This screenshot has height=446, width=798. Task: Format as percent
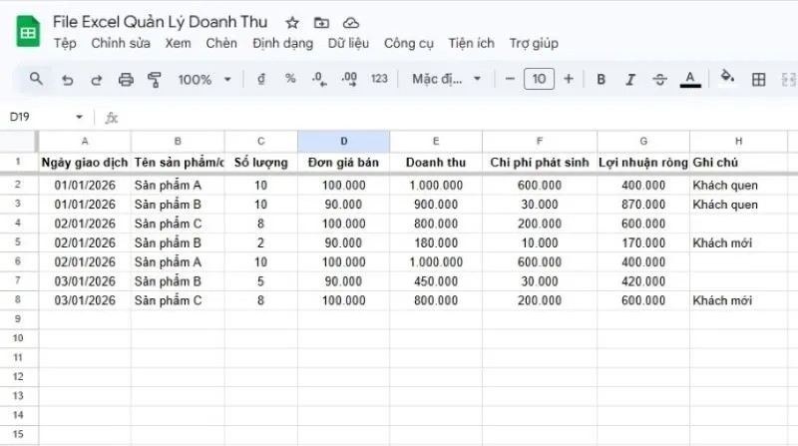pyautogui.click(x=290, y=79)
